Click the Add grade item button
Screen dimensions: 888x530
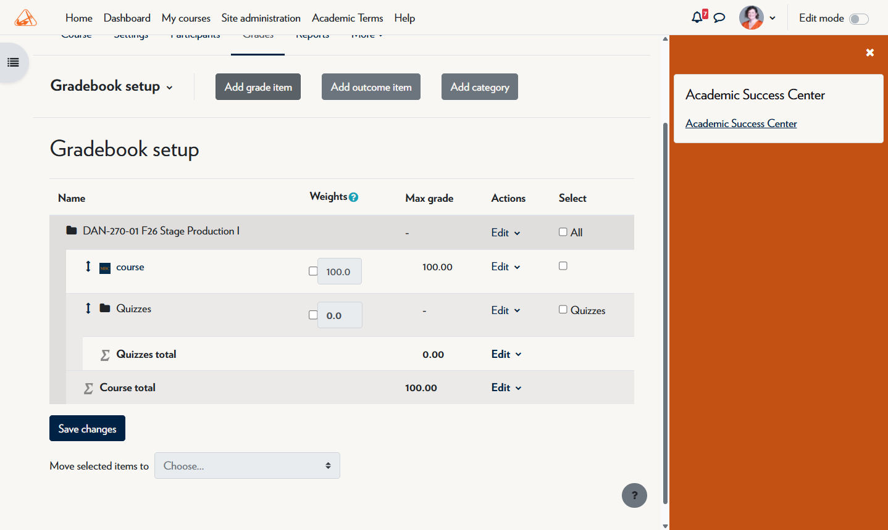click(258, 87)
